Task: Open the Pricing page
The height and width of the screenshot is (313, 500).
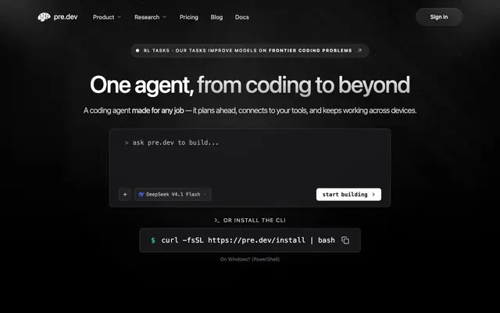Action: pos(189,17)
